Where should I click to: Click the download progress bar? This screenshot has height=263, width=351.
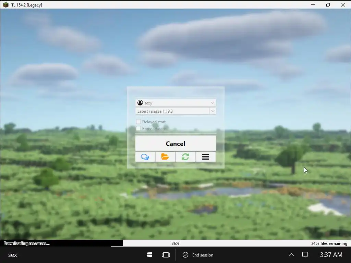coord(175,243)
